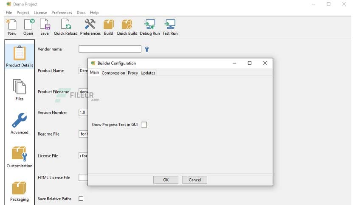Launch Debug Run from toolbar

pos(149,27)
